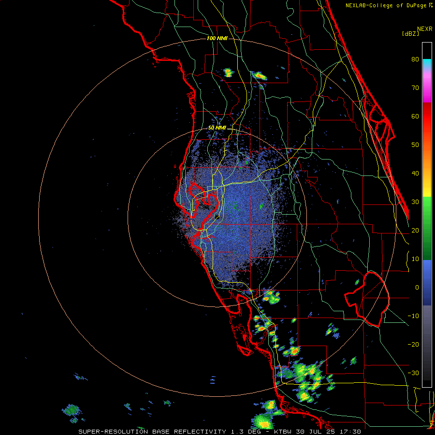Click the Super-Resolution Base Reflectivity caption
Viewport: 435px width, 435px height.
tap(152, 432)
